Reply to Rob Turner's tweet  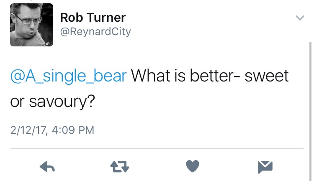click(x=47, y=168)
